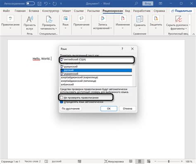Viewport: 196px width, 164px height.
Task: Click the Focus mode (Фокусировка) status icon
Action: coord(106,161)
